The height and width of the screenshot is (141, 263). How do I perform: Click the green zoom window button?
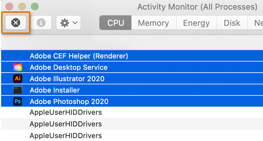pos(35,7)
